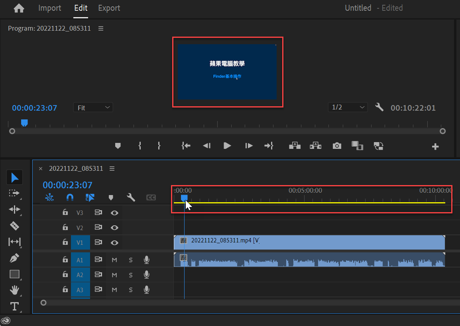Step forward one frame
This screenshot has width=460, height=326.
click(249, 146)
